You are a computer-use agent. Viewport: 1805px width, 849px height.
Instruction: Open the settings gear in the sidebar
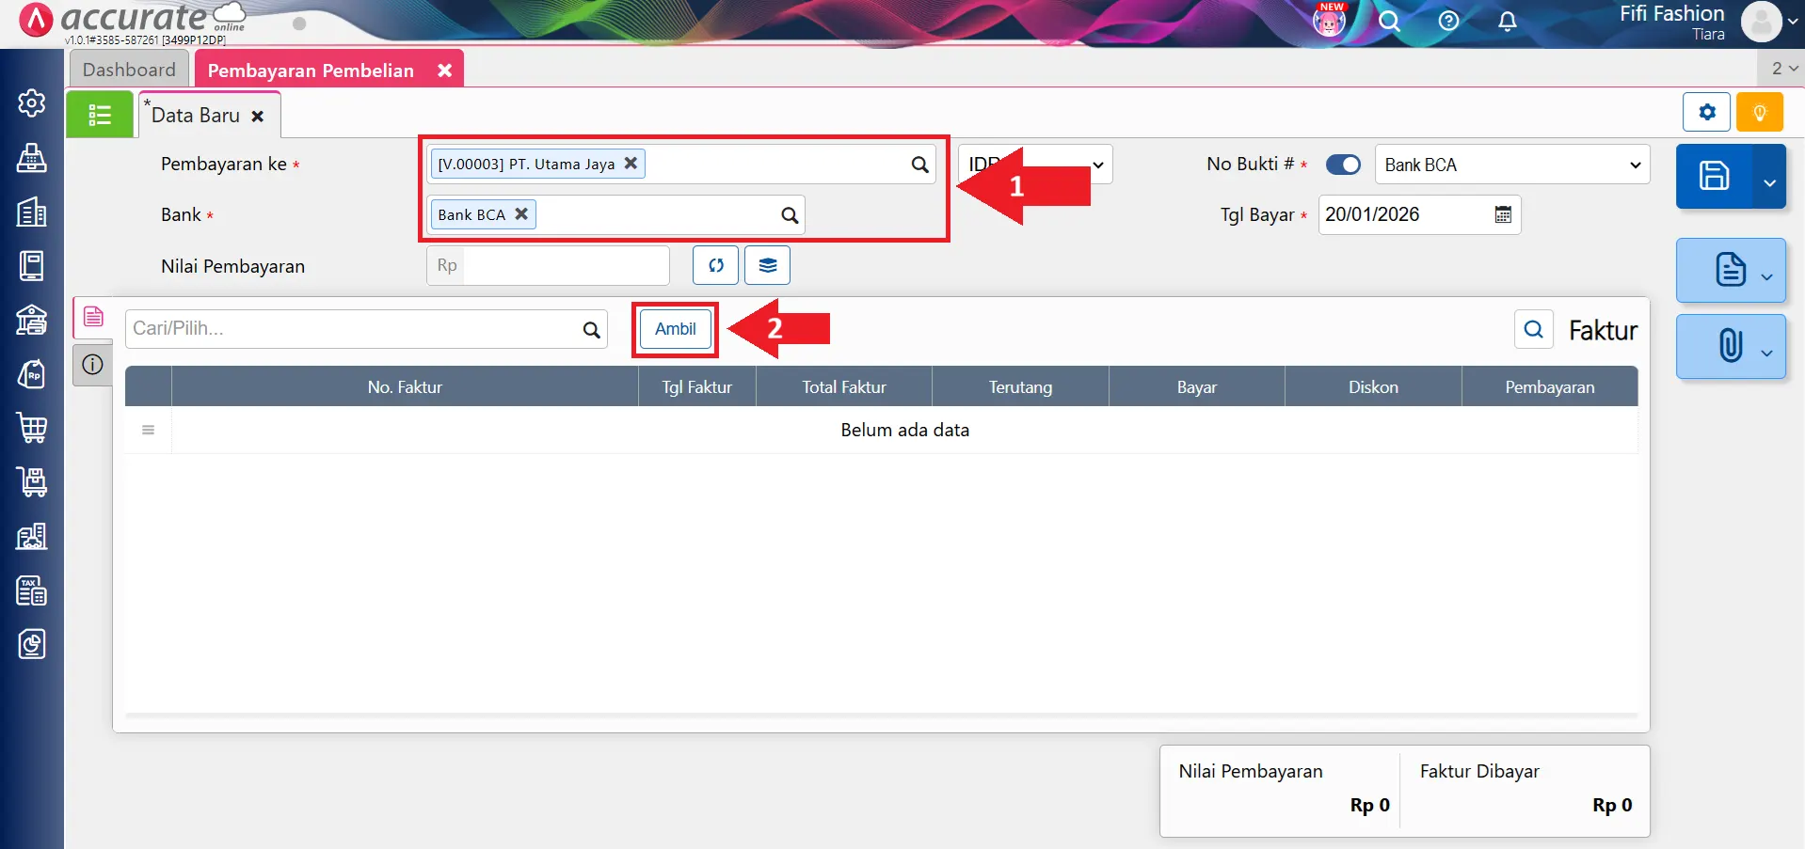32,103
